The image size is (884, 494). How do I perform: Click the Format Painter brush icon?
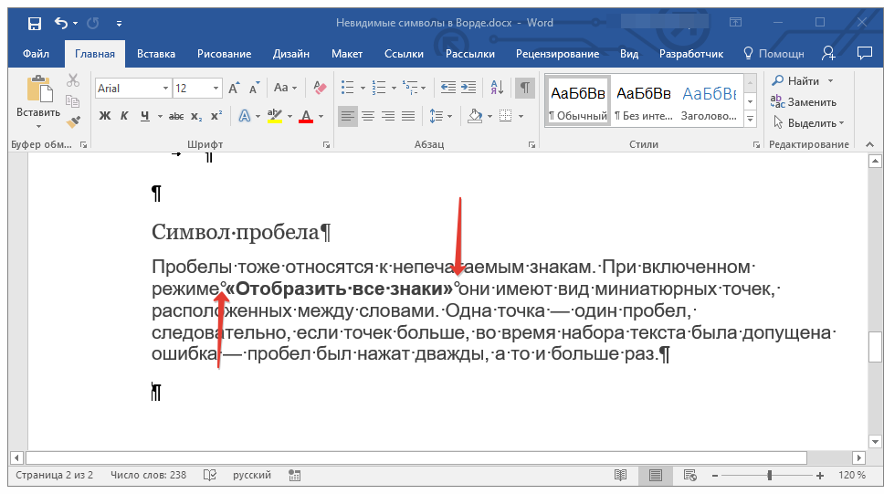74,121
